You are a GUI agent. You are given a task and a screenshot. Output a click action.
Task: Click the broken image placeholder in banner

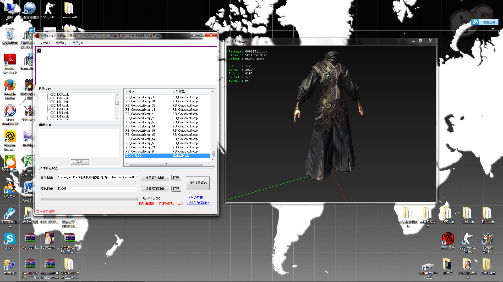[x=39, y=51]
